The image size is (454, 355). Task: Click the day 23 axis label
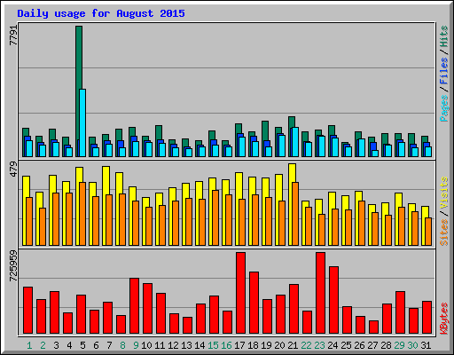tap(319, 345)
